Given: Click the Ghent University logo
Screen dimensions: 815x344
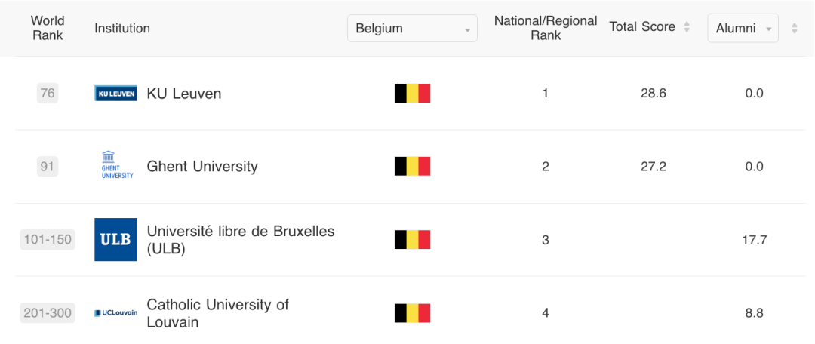Looking at the screenshot, I should coord(118,164).
